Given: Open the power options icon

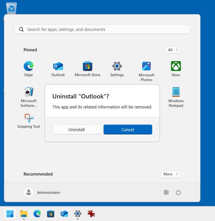Looking at the screenshot, I should tap(178, 192).
